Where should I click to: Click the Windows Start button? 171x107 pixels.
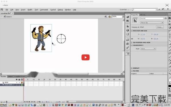coord(3,105)
